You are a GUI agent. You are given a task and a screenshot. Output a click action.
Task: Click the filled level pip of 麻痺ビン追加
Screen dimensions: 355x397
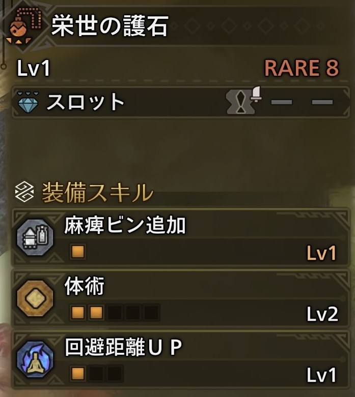click(78, 252)
